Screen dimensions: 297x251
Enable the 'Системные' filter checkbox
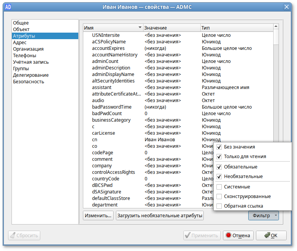pyautogui.click(x=219, y=187)
